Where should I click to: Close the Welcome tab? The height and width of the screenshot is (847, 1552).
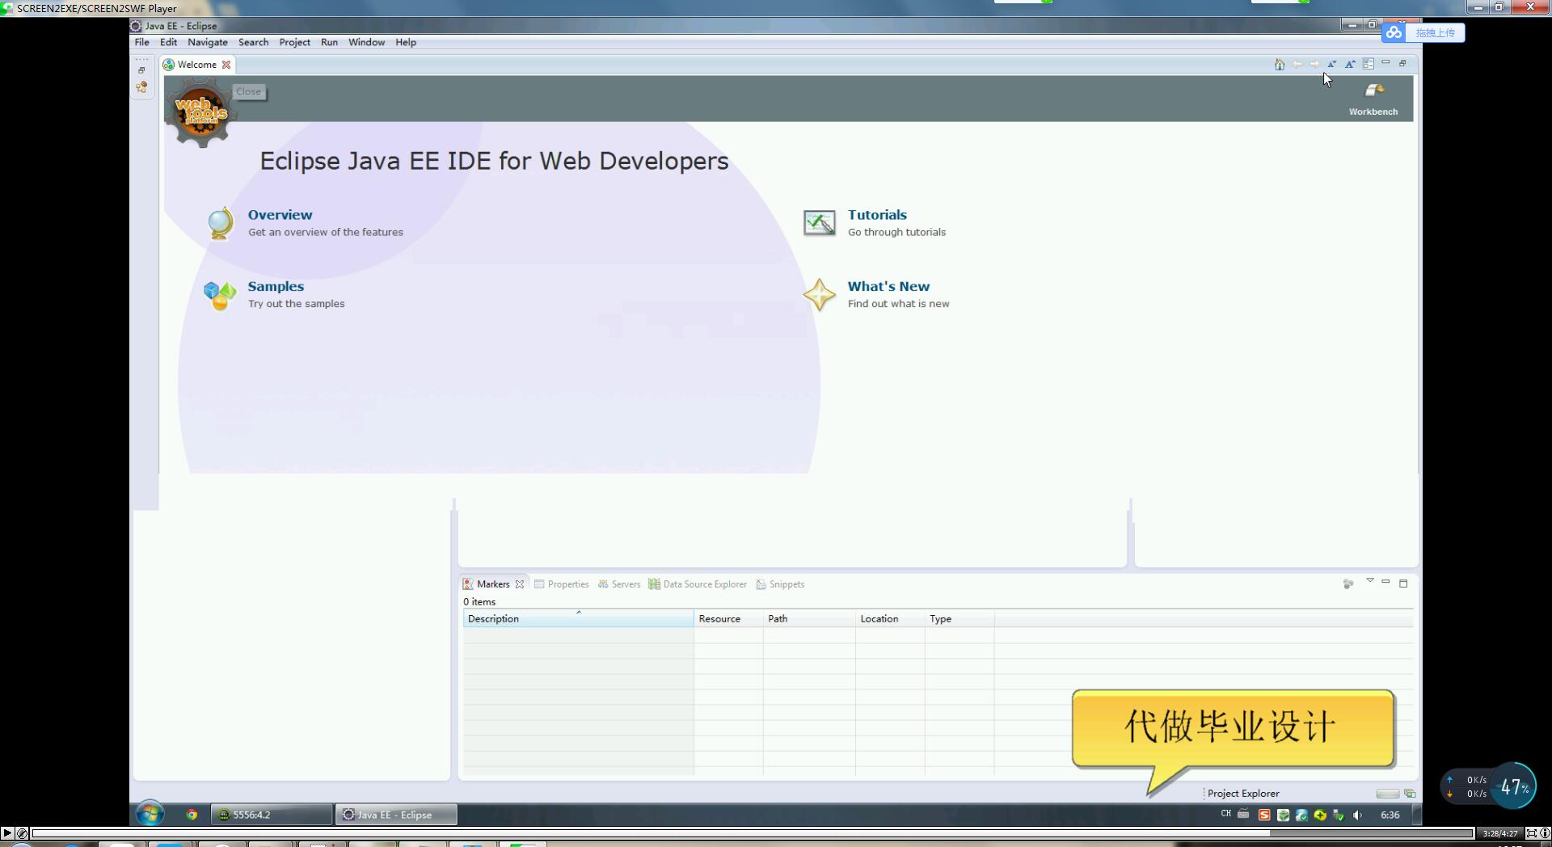pyautogui.click(x=226, y=65)
